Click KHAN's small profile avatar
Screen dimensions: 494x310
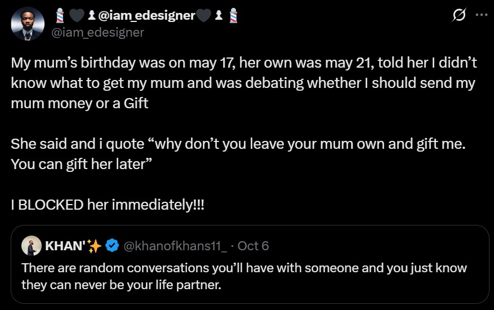pos(30,246)
